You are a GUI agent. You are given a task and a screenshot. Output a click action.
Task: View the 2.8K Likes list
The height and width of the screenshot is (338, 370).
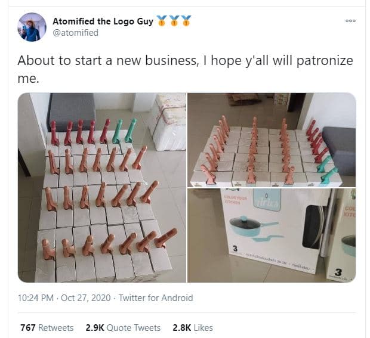(193, 328)
